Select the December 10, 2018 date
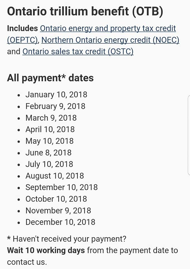The width and height of the screenshot is (190, 269). pyautogui.click(x=60, y=222)
